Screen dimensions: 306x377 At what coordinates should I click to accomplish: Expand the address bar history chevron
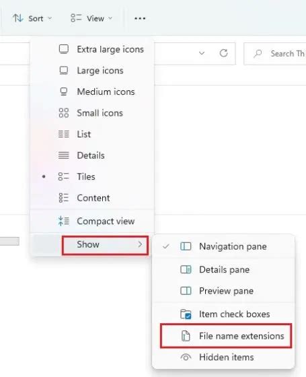click(x=202, y=53)
